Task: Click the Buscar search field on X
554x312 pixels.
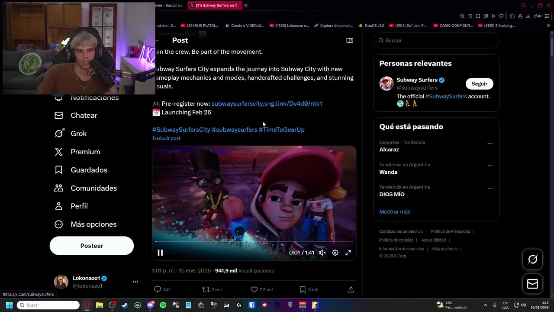Action: 436,40
